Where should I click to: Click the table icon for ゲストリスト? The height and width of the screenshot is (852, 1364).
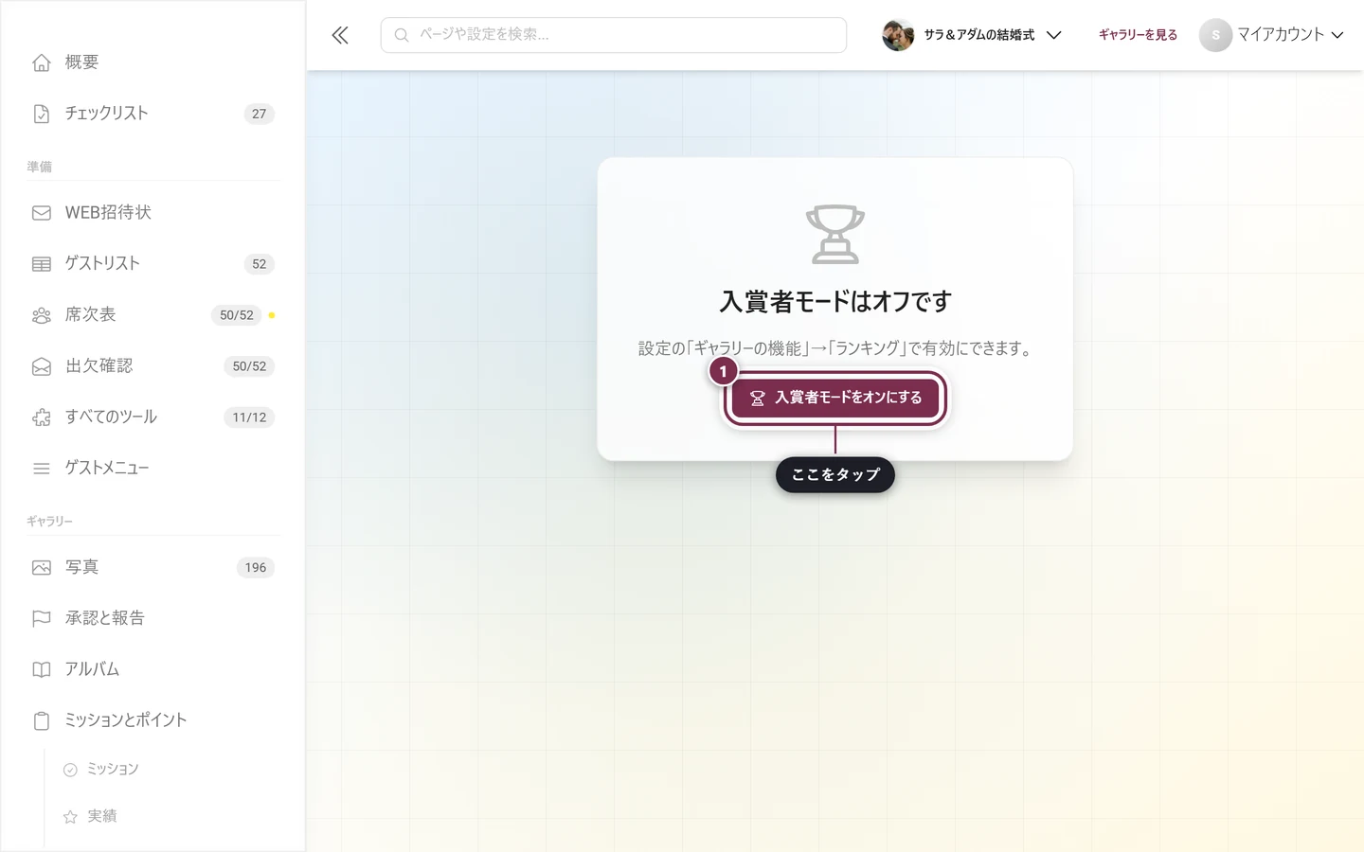pos(42,264)
